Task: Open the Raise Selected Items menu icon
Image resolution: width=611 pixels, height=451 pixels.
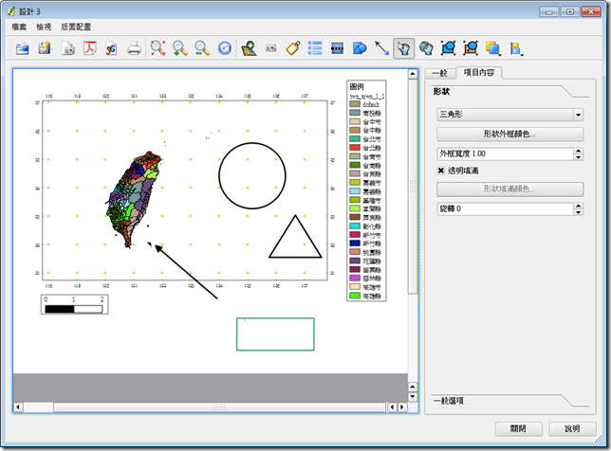Action: [x=493, y=48]
